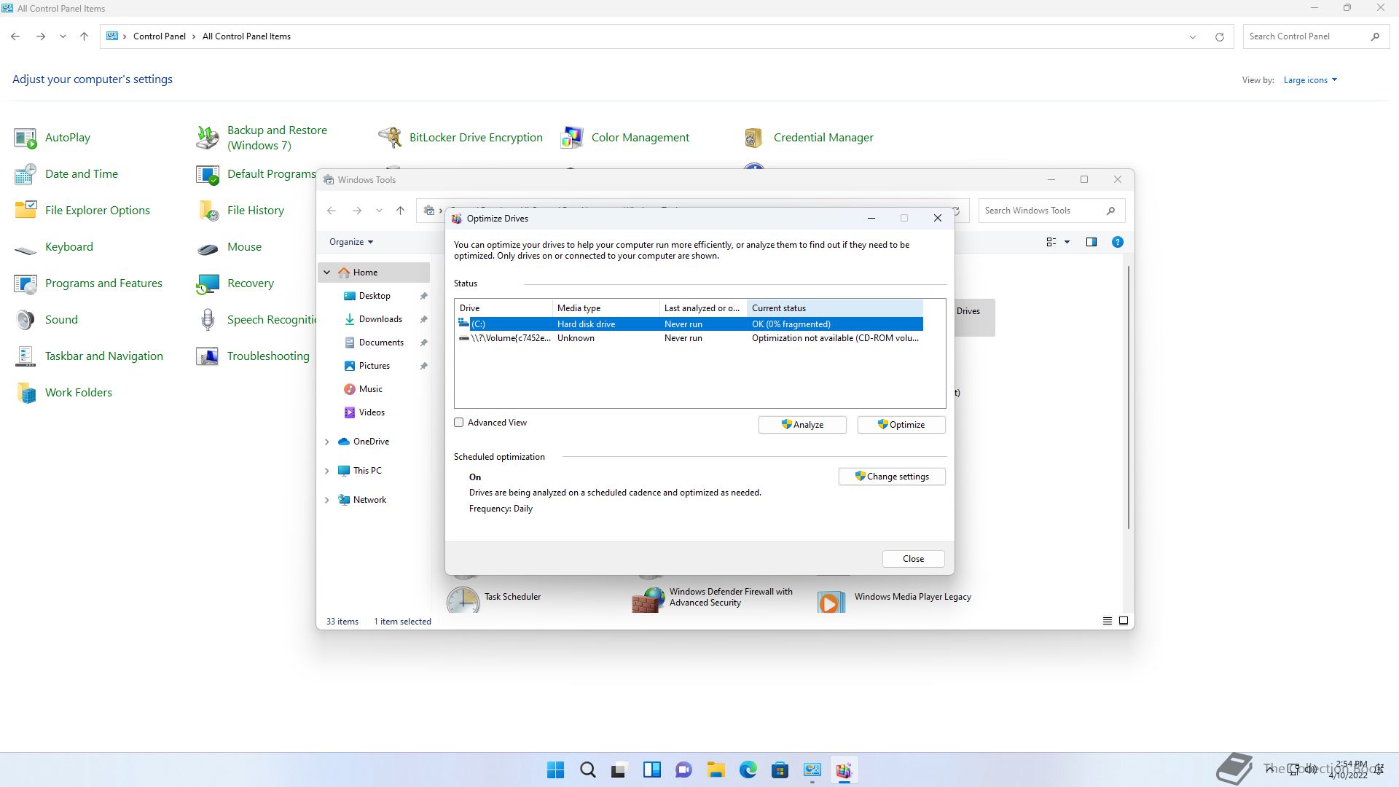1399x787 pixels.
Task: Click Change settings button
Action: (892, 477)
